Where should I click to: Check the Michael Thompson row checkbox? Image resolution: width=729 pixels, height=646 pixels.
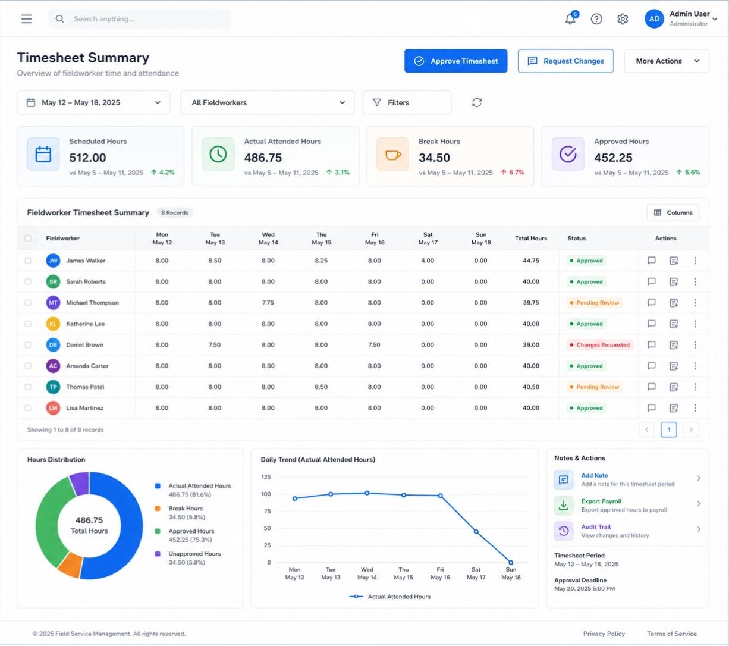point(28,303)
